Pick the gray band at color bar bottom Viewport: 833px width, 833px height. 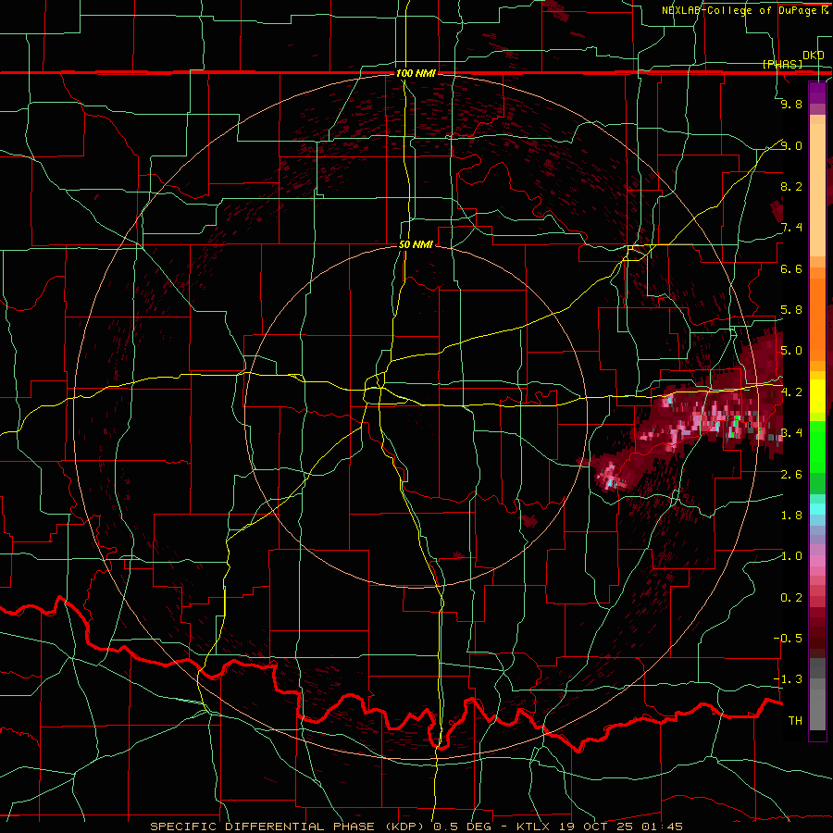[817, 693]
